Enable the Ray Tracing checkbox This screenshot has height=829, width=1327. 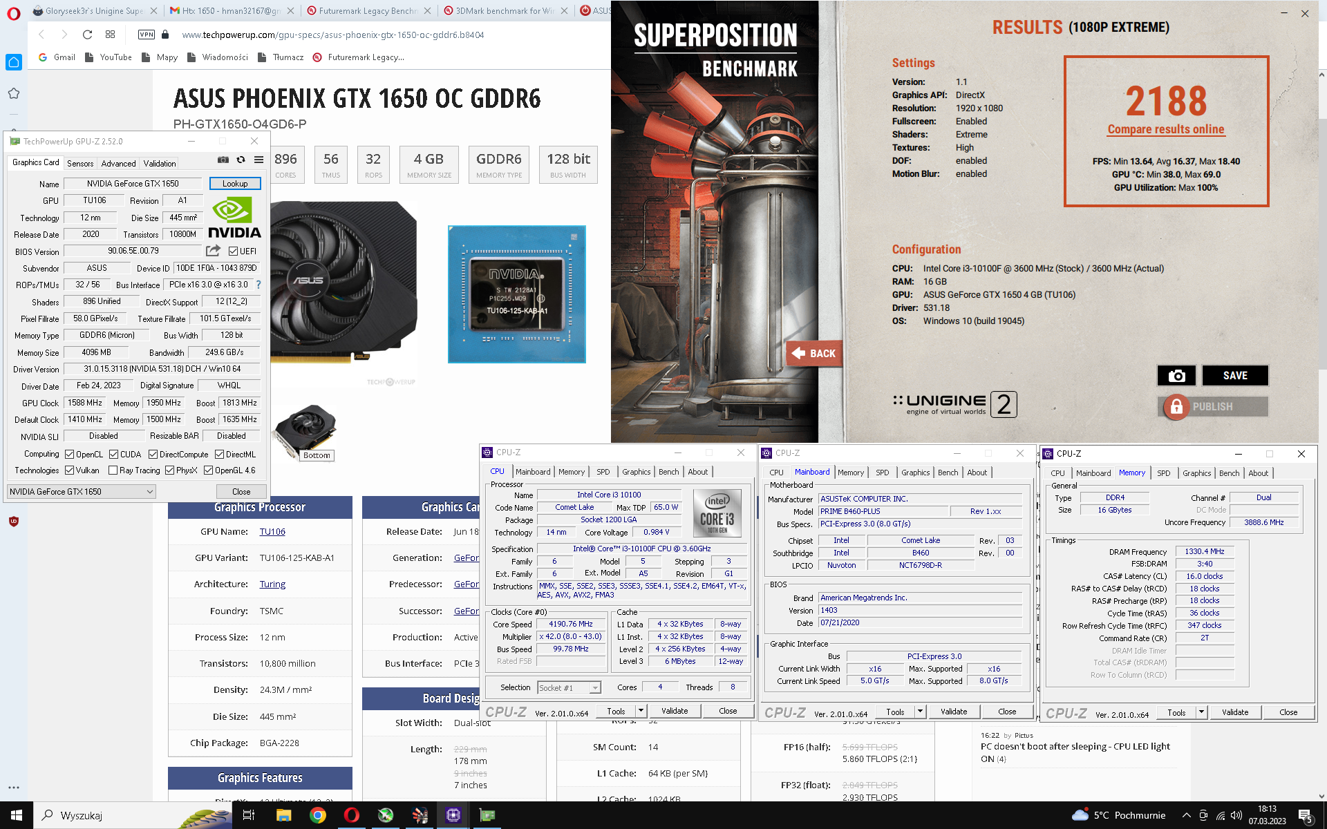click(113, 470)
